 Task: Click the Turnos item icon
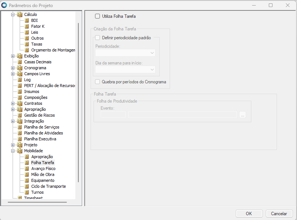(27, 192)
